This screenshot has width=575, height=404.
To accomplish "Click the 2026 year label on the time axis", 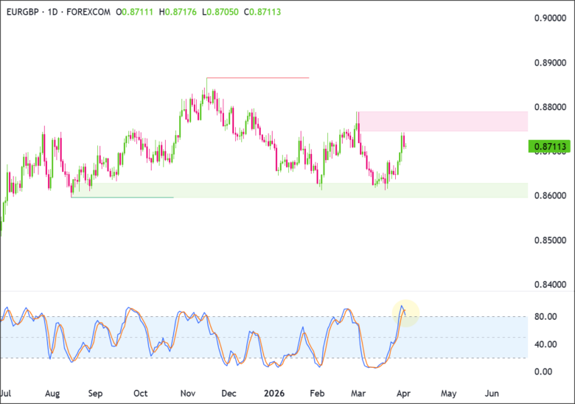I will click(x=274, y=394).
